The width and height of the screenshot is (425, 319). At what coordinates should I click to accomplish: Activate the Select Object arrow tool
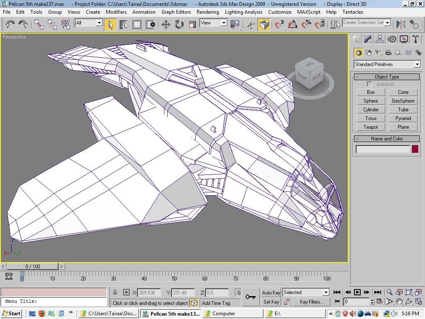pos(110,25)
